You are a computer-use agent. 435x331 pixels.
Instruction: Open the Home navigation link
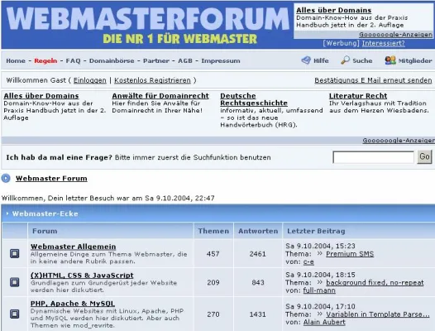[16, 60]
